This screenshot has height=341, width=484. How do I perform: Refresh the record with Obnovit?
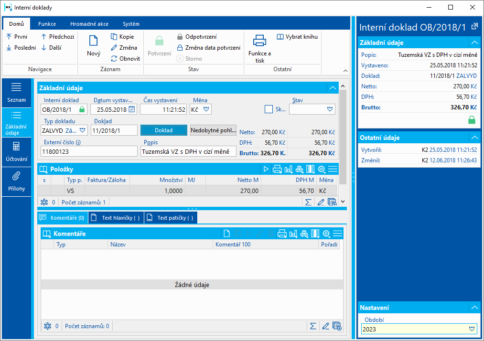125,59
